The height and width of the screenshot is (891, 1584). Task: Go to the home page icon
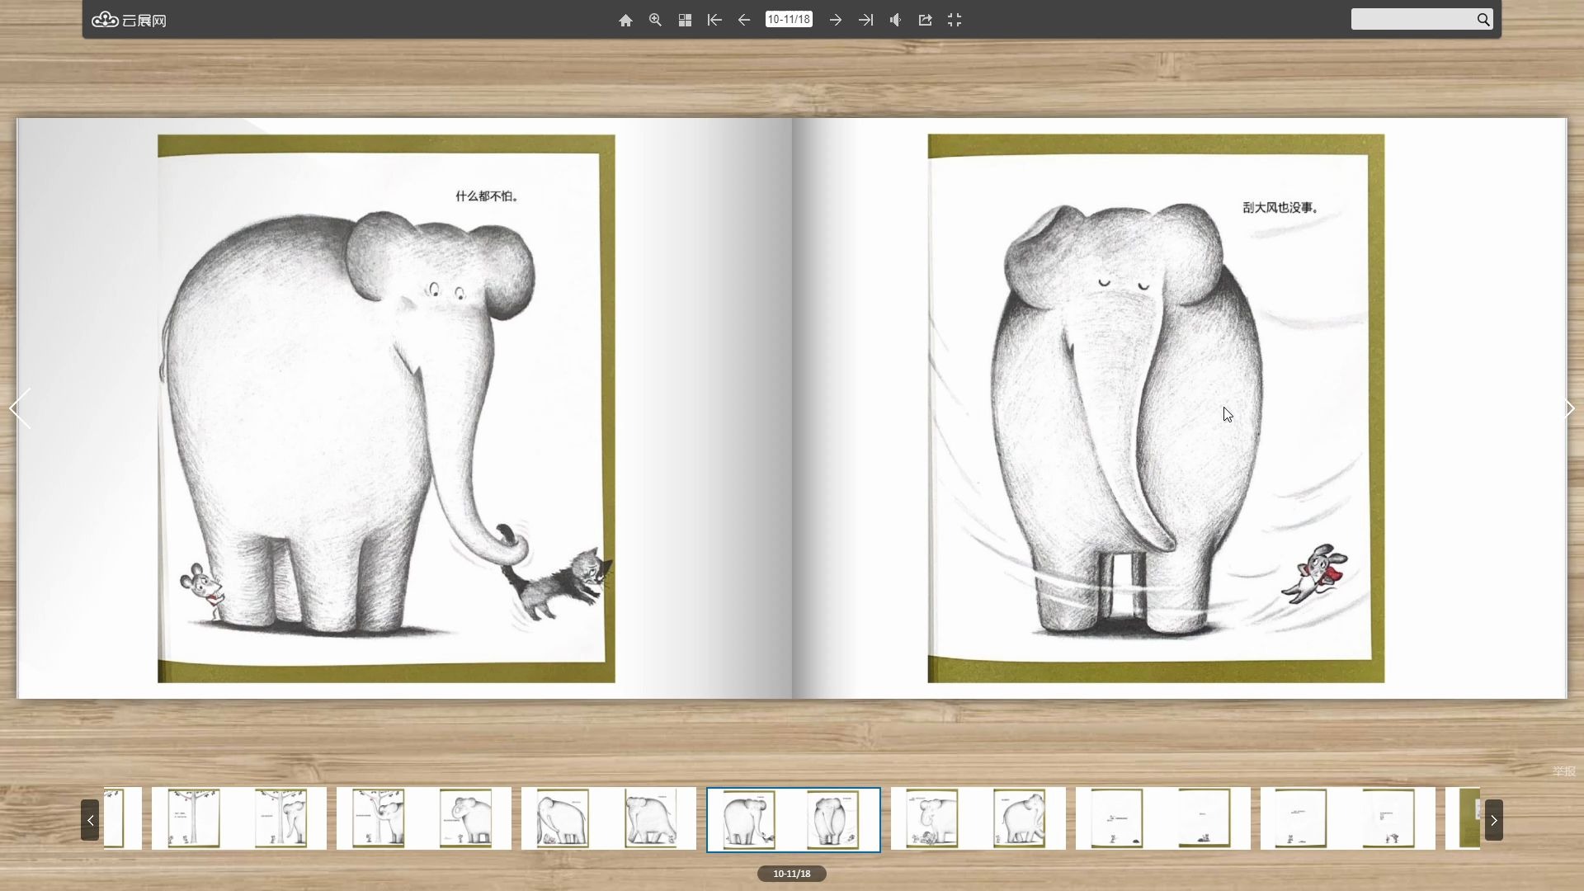coord(625,20)
